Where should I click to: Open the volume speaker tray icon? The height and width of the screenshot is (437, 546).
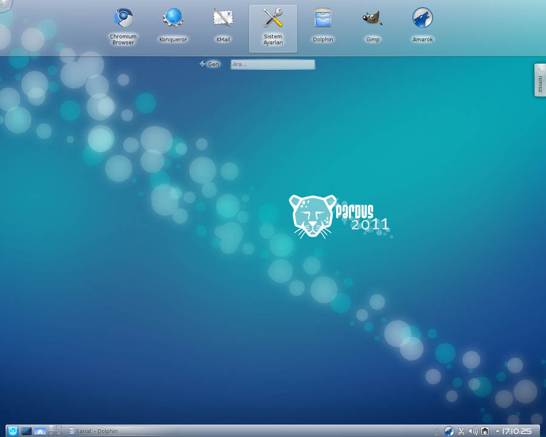473,432
